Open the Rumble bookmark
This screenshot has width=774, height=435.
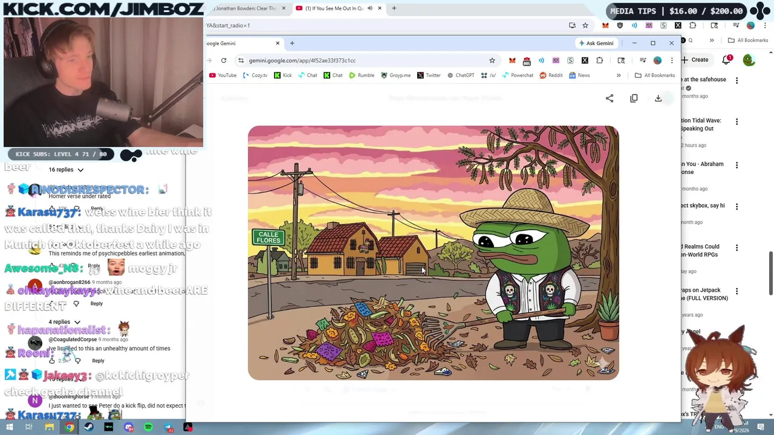pos(362,76)
